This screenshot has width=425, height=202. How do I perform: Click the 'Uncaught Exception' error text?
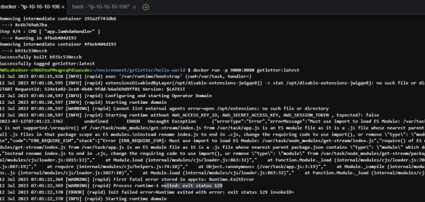[172, 121]
